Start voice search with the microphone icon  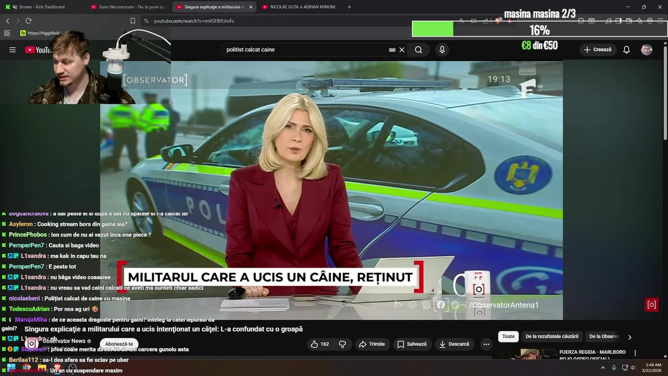pyautogui.click(x=442, y=50)
